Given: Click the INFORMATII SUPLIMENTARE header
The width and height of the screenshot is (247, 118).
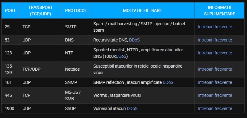Looking at the screenshot, I should point(220,10).
